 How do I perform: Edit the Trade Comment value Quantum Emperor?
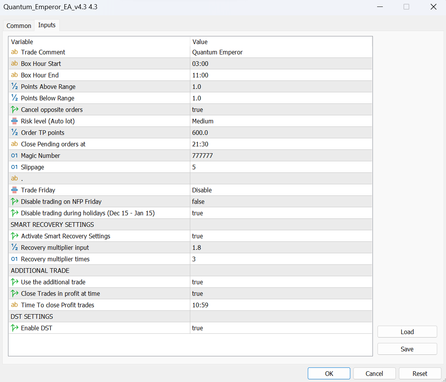pos(281,52)
